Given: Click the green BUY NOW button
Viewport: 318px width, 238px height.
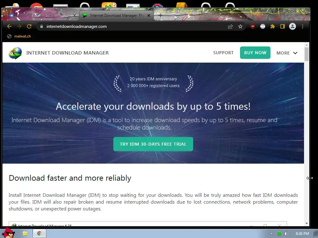Looking at the screenshot, I should tap(255, 53).
